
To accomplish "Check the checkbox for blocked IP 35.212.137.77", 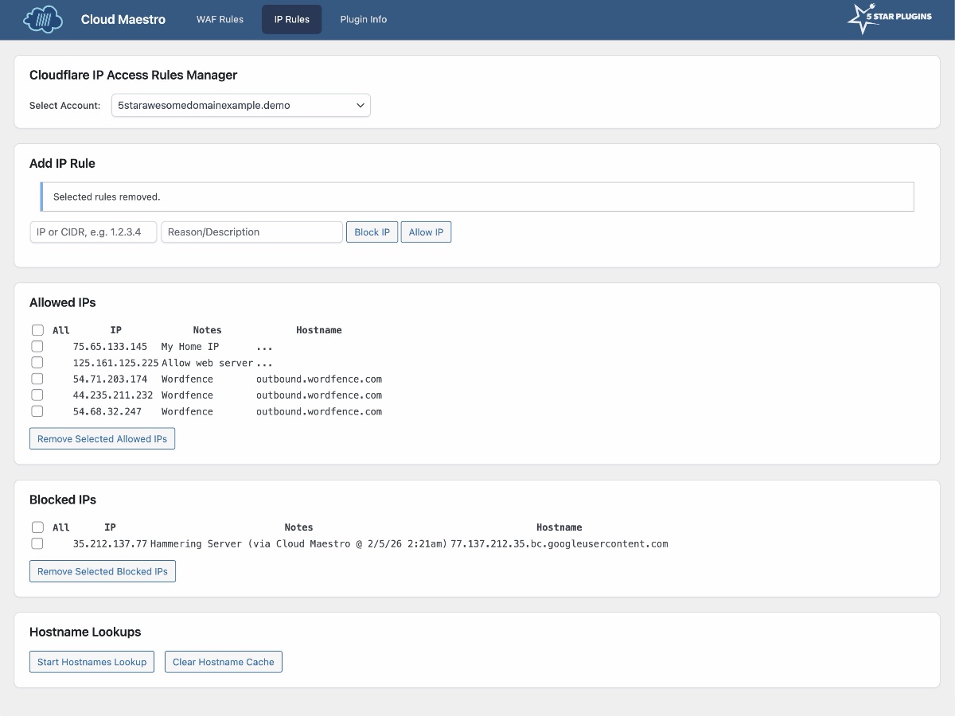I will tap(37, 543).
